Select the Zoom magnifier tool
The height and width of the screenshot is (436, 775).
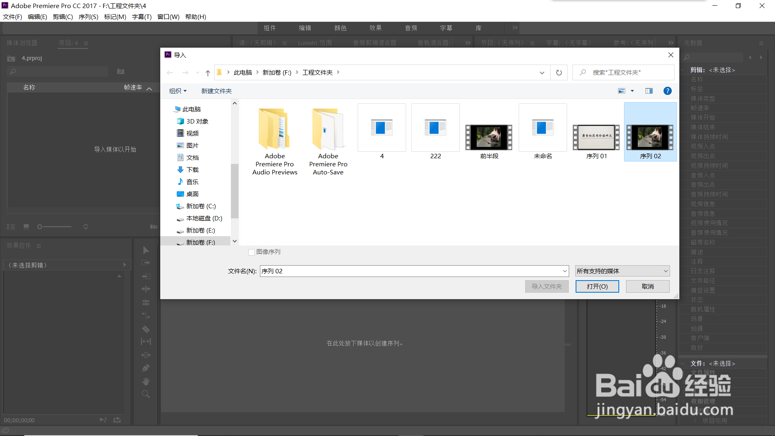146,394
